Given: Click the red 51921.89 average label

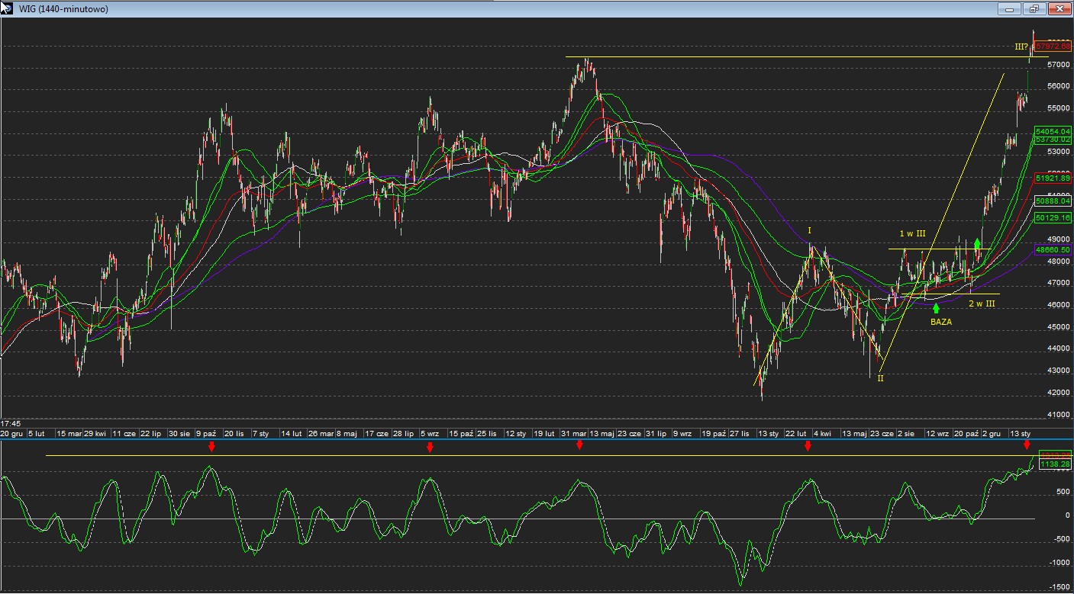Looking at the screenshot, I should (x=1053, y=178).
